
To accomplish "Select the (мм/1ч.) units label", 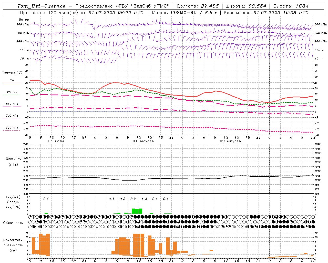I will 13,207.
